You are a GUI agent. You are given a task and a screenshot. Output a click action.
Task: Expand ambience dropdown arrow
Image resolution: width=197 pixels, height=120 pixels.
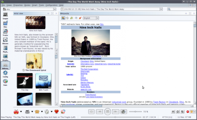point(42,111)
